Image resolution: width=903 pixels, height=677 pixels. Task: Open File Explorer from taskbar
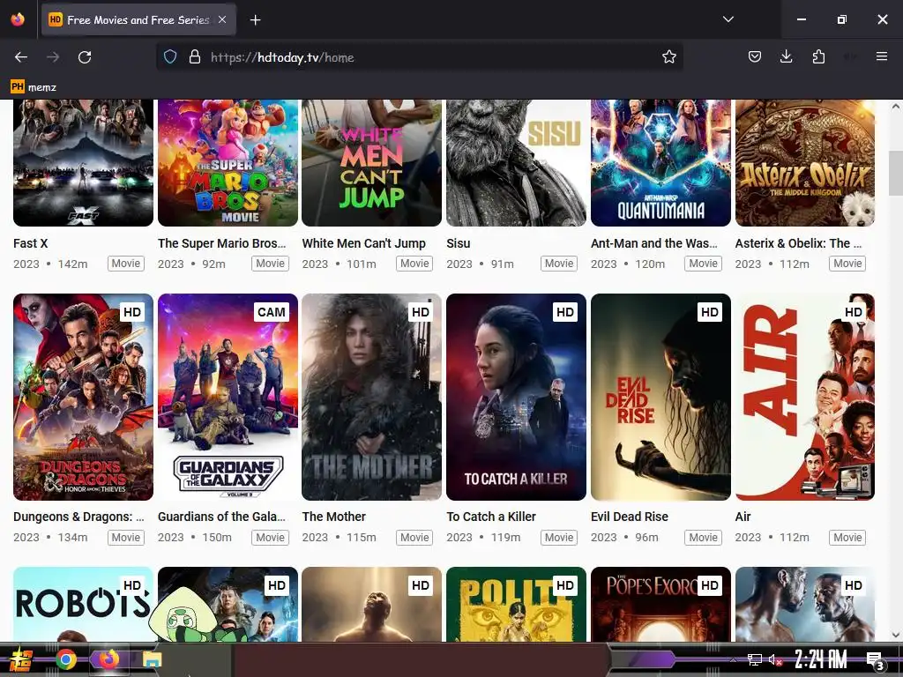[152, 659]
